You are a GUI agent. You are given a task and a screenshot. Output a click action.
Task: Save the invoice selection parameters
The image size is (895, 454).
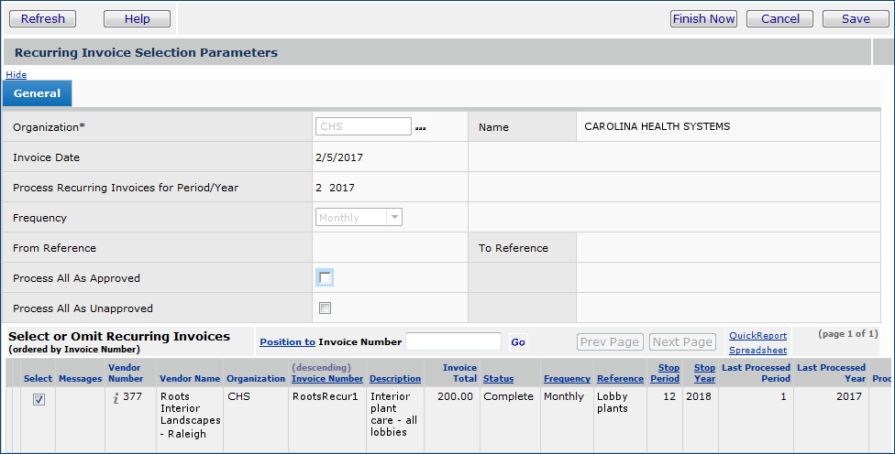pos(856,19)
